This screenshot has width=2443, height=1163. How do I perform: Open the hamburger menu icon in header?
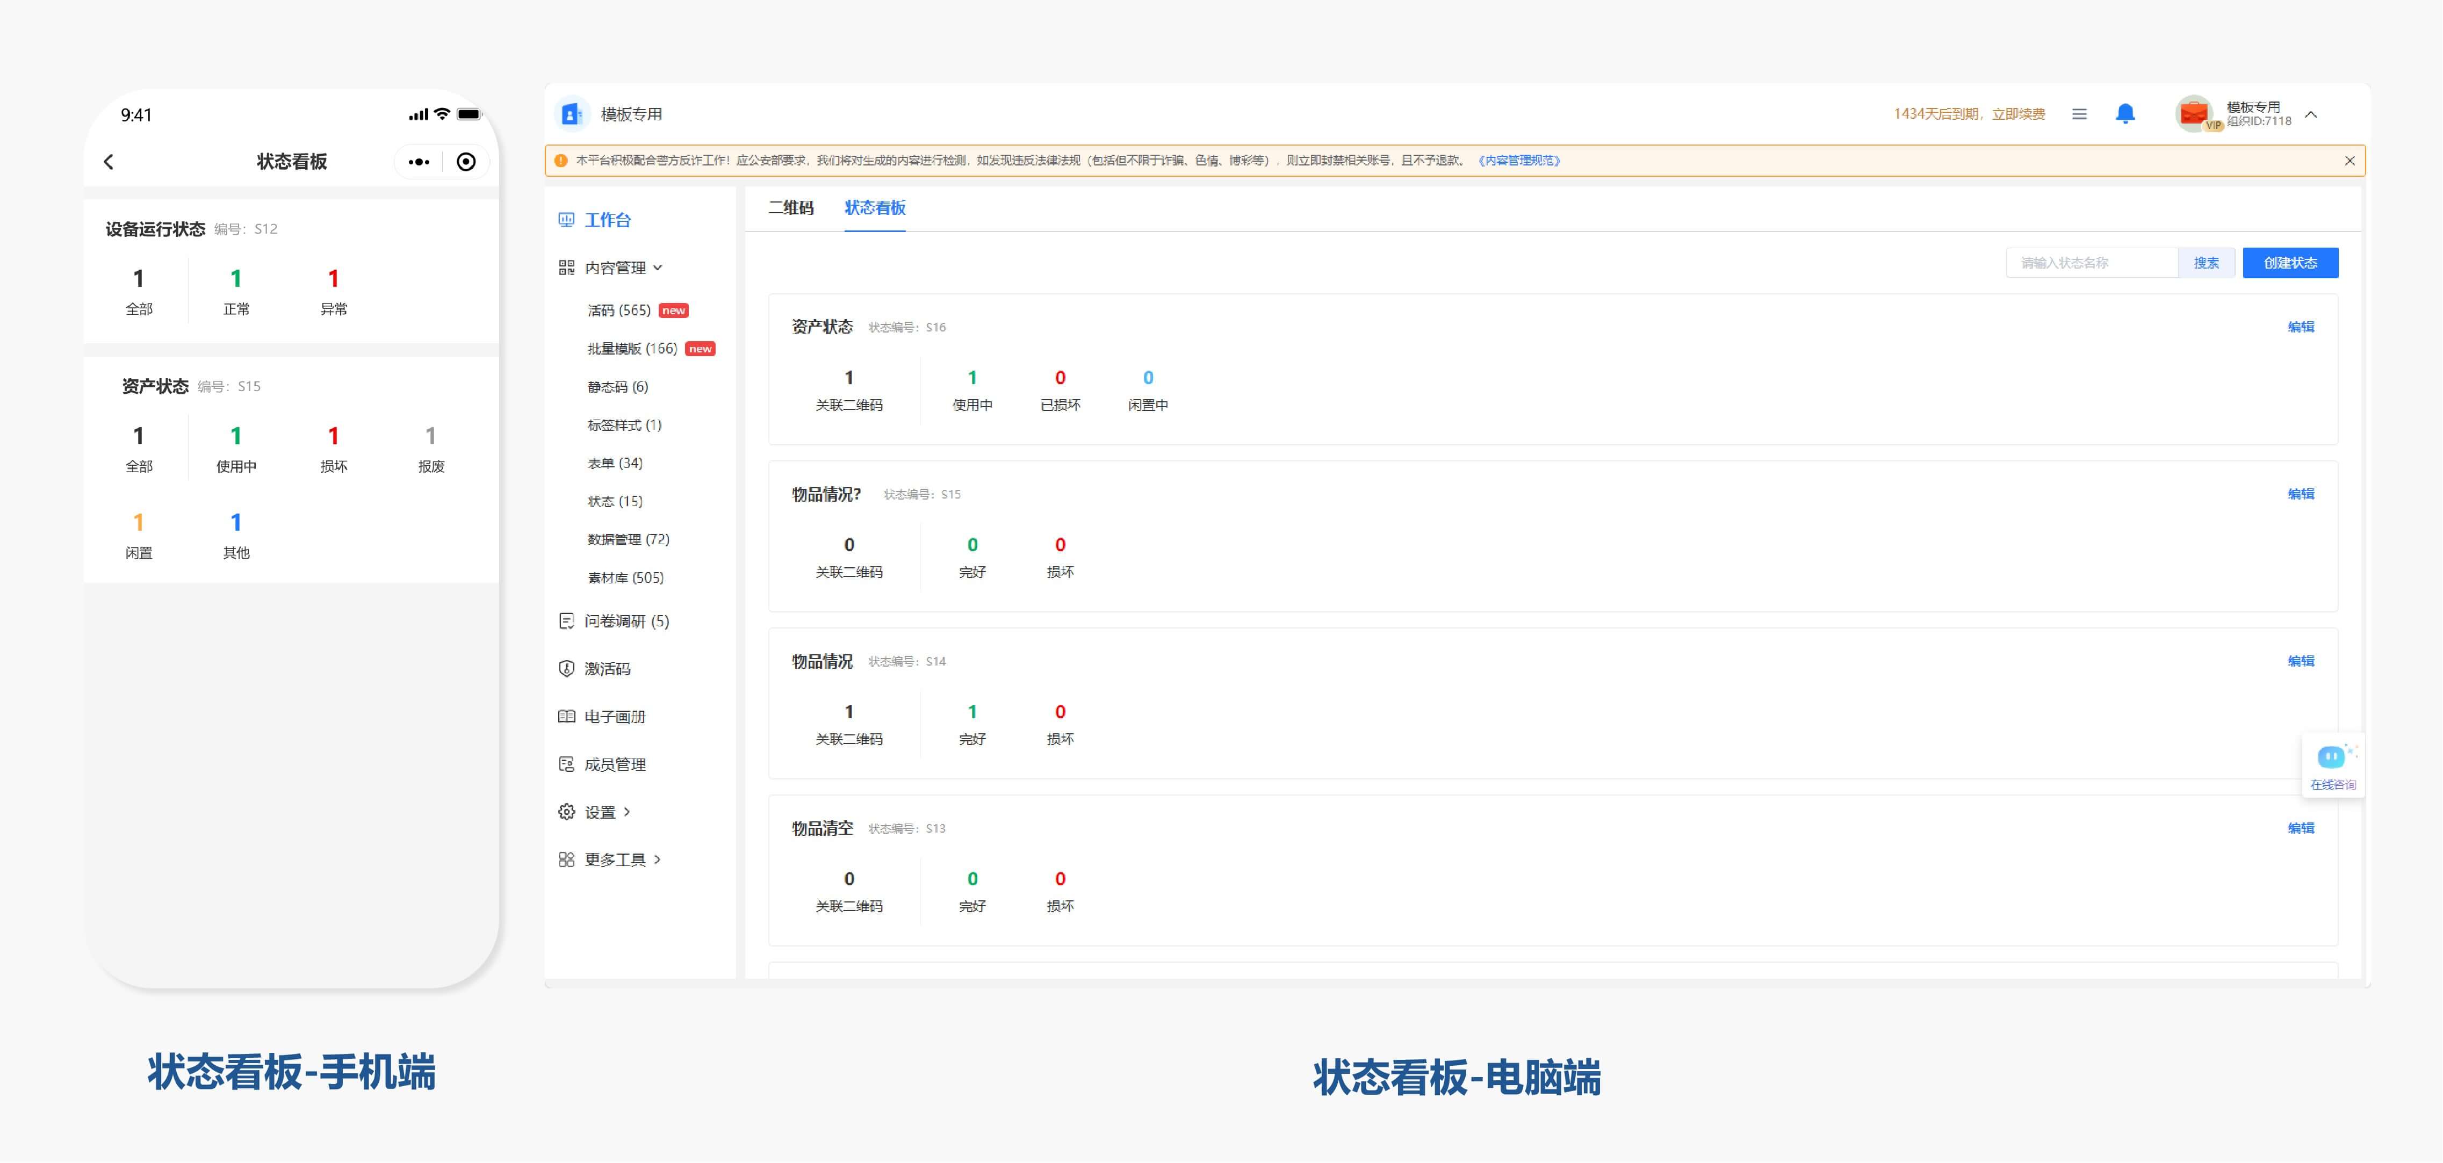pyautogui.click(x=2079, y=114)
